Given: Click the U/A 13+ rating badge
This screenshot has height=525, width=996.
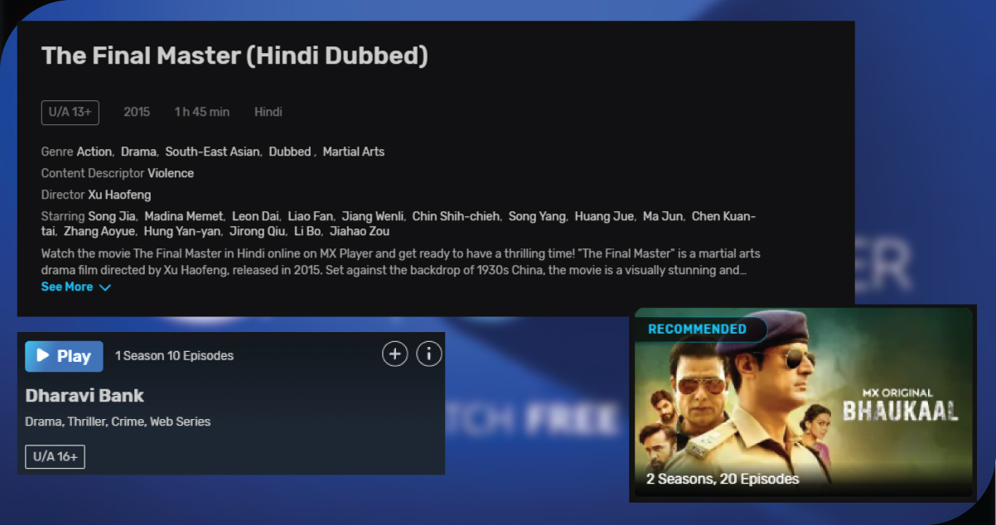Looking at the screenshot, I should [x=70, y=112].
